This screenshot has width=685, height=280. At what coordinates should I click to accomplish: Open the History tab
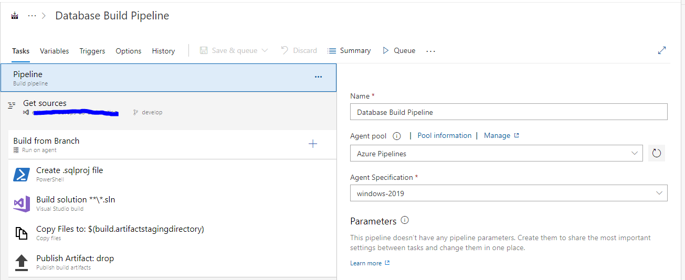point(163,51)
